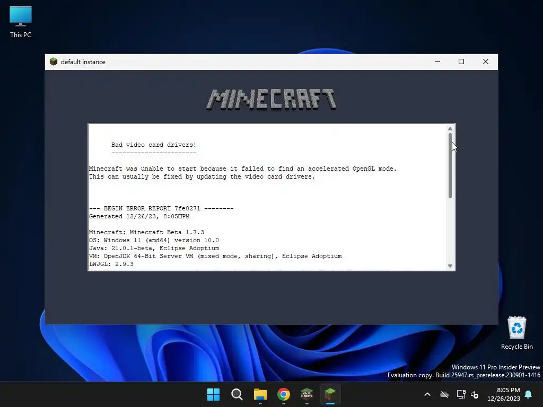Click the OneDrive cloud tray icon
The width and height of the screenshot is (543, 407).
click(x=444, y=394)
